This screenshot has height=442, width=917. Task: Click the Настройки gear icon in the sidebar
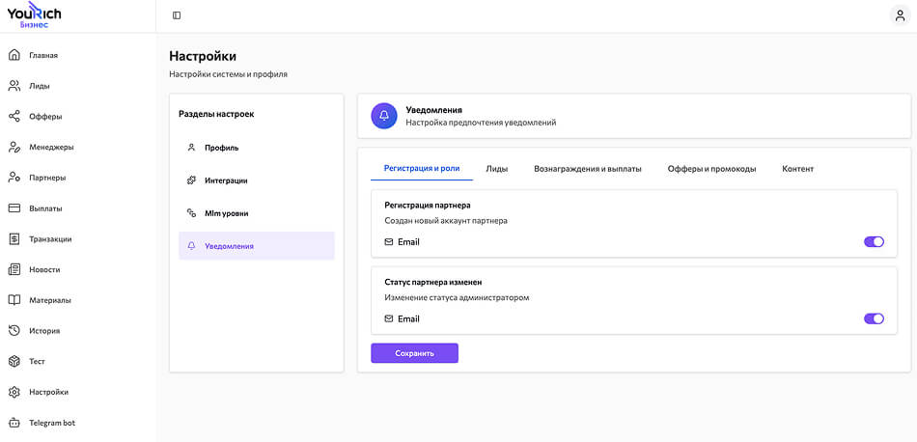14,392
